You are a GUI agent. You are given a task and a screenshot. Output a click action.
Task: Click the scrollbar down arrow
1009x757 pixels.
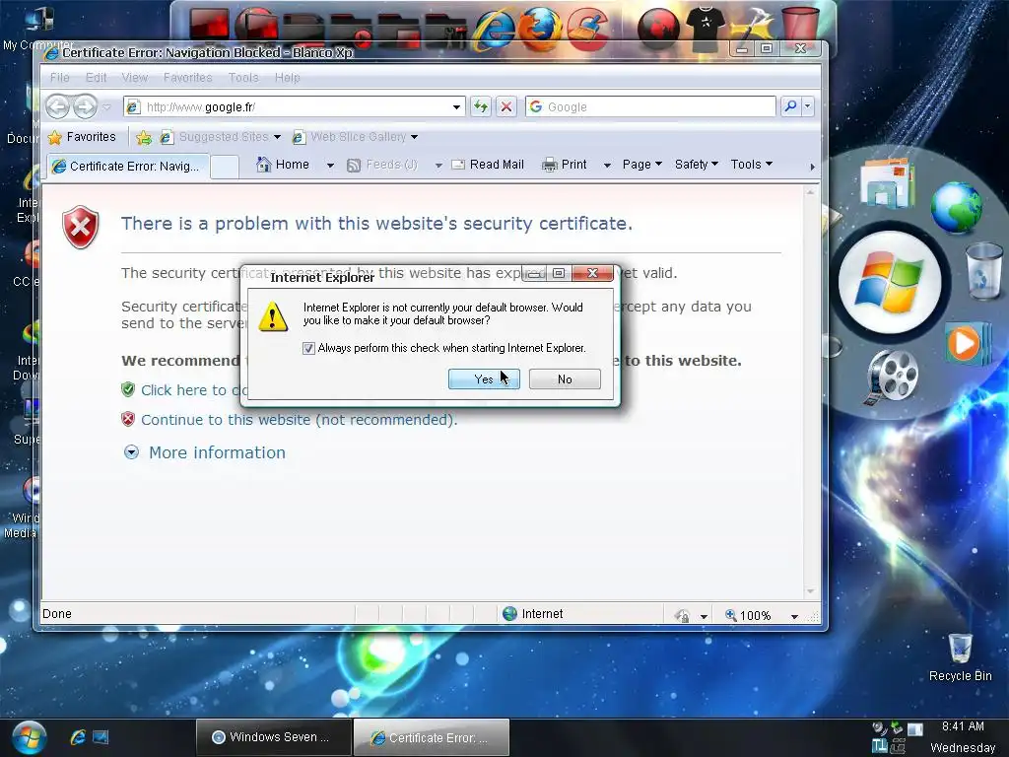[810, 591]
